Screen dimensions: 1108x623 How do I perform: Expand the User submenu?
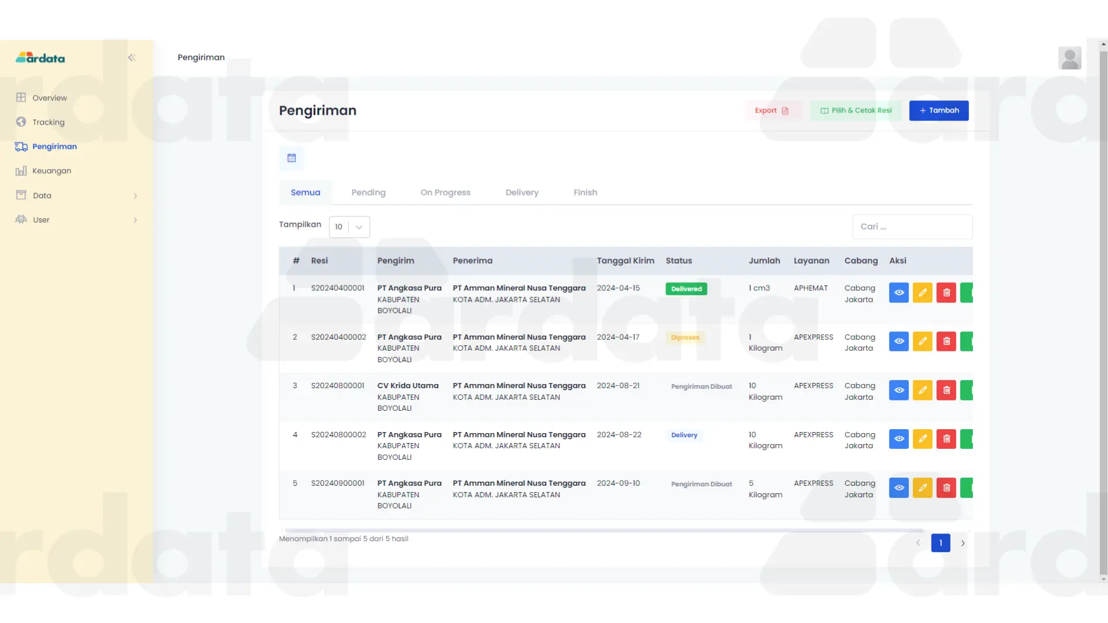[x=77, y=220]
